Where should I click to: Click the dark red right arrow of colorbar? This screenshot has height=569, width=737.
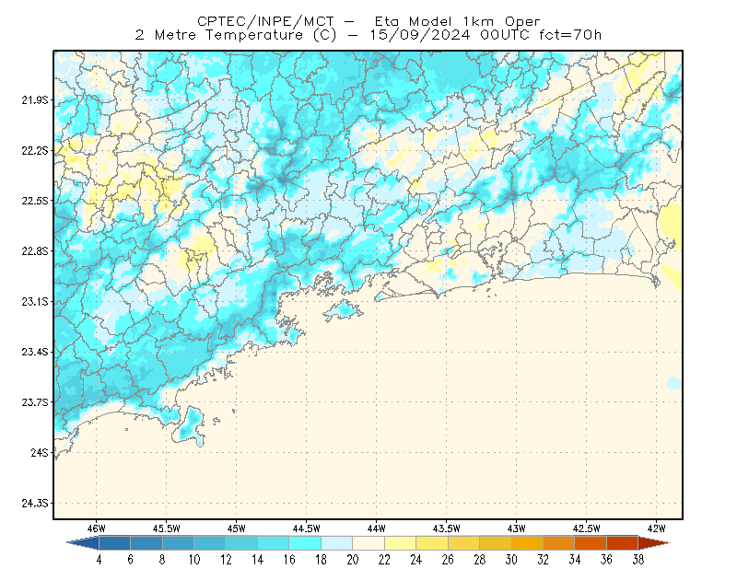(654, 543)
